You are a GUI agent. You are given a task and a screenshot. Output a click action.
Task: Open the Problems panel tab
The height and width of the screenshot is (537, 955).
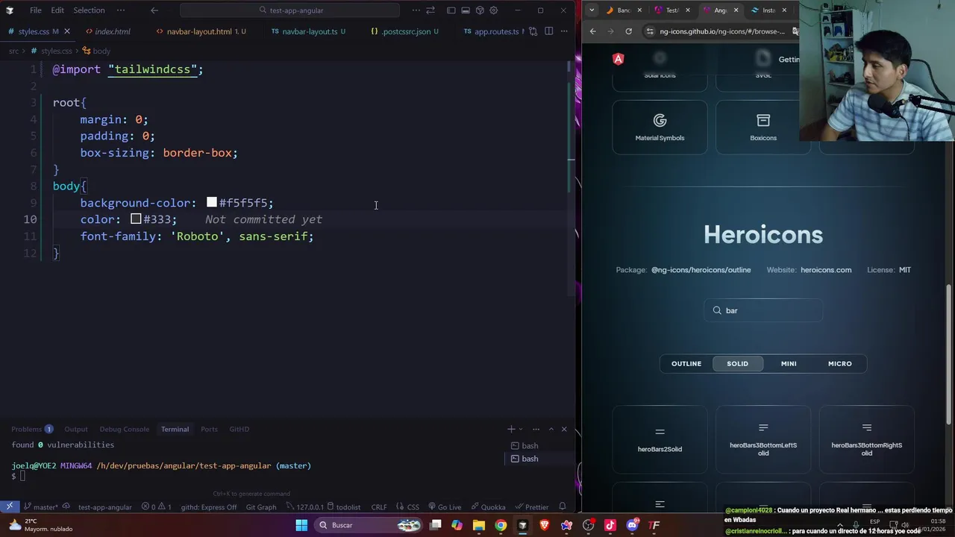click(31, 429)
